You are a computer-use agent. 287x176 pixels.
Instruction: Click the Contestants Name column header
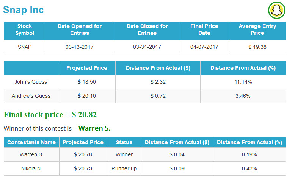(31, 142)
